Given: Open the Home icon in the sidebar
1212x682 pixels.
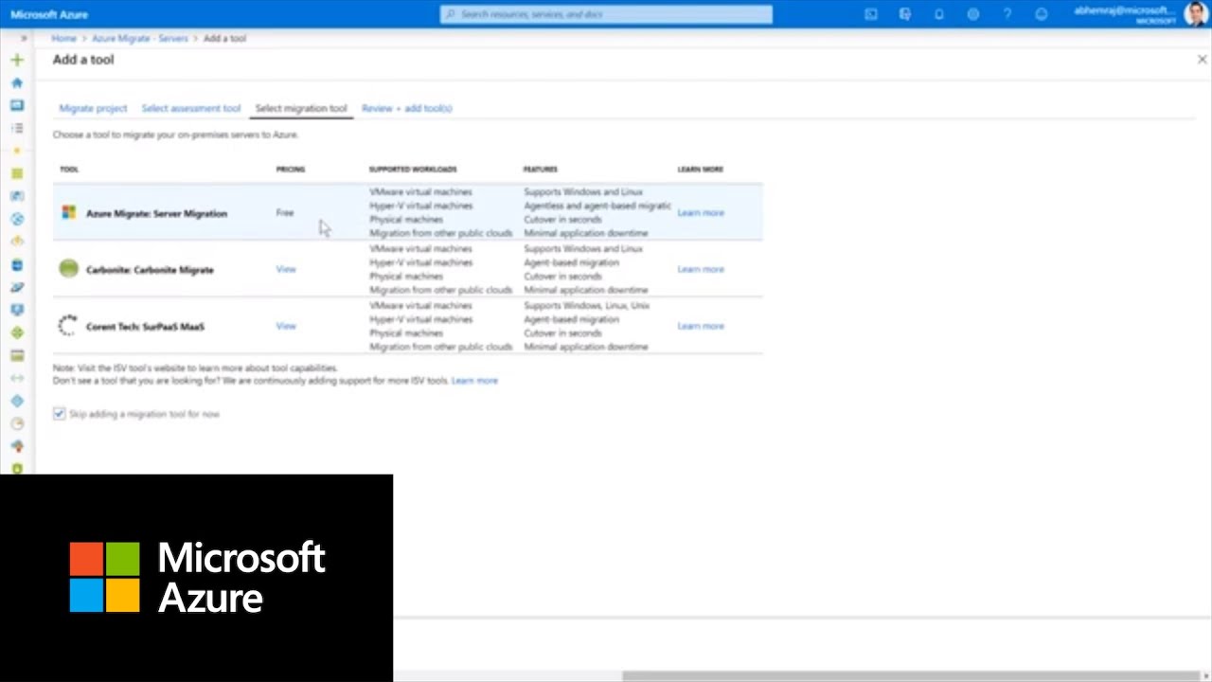Looking at the screenshot, I should click(x=17, y=82).
